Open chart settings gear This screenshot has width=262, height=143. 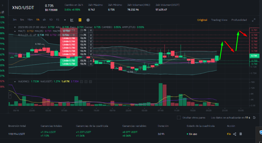coord(88,20)
